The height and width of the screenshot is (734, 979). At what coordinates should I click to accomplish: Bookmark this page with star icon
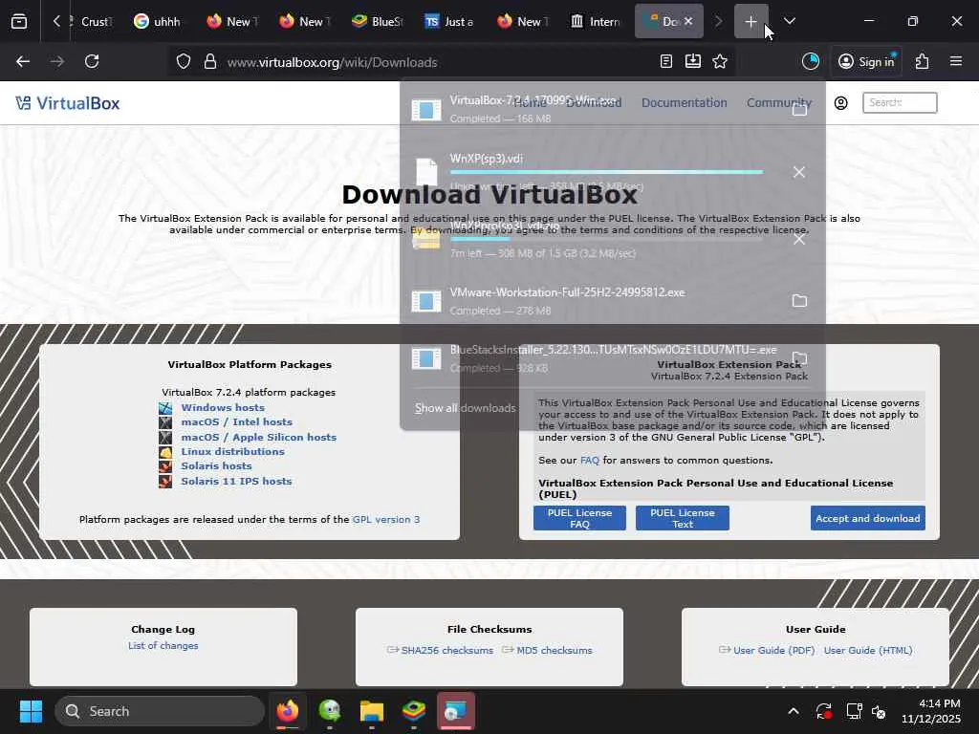pos(720,62)
